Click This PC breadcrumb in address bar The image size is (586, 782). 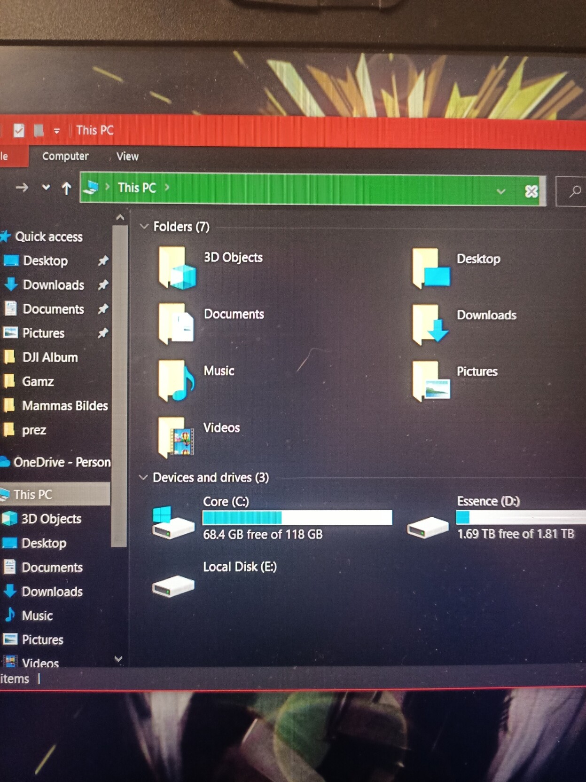click(x=137, y=188)
